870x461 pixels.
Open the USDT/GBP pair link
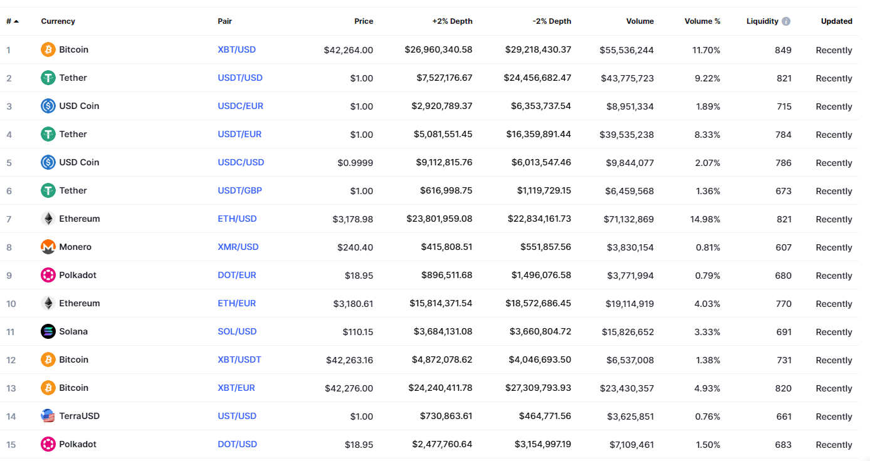coord(240,190)
